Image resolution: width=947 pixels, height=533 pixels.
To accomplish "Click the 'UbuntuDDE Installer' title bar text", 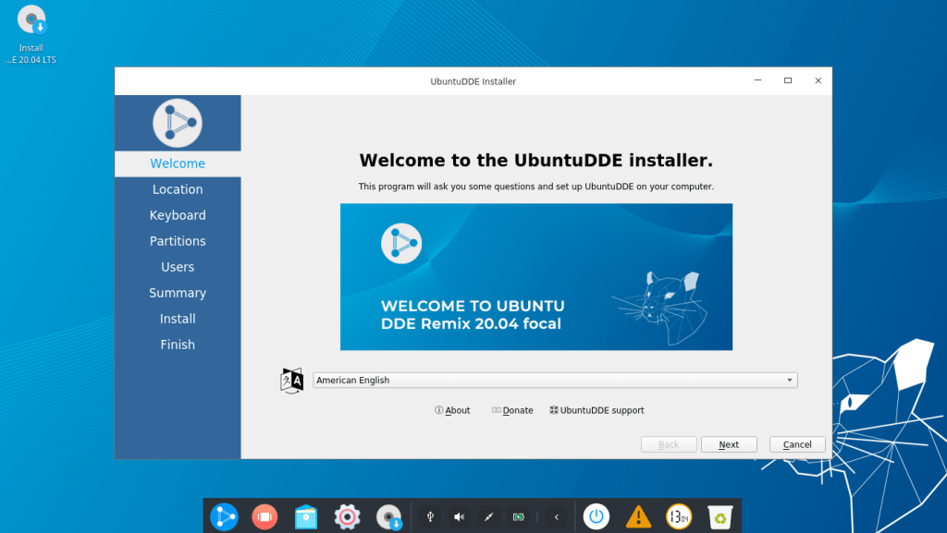I will [473, 81].
